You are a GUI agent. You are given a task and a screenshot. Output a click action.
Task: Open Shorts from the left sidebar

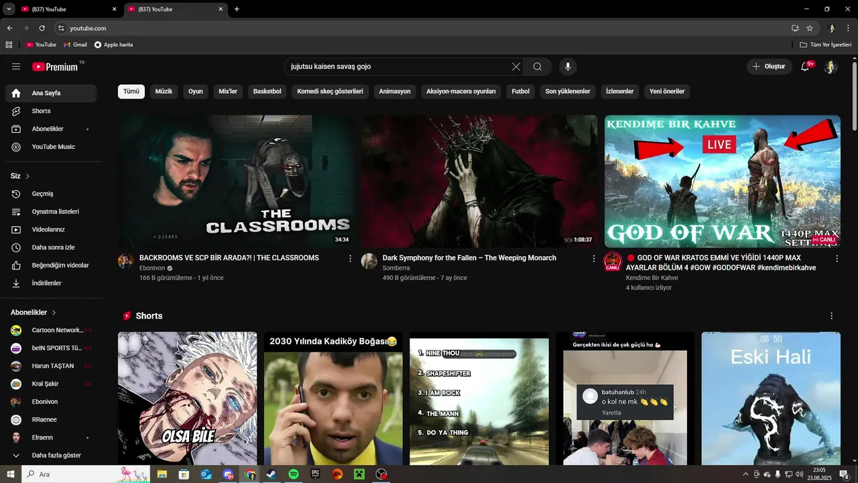(51, 111)
